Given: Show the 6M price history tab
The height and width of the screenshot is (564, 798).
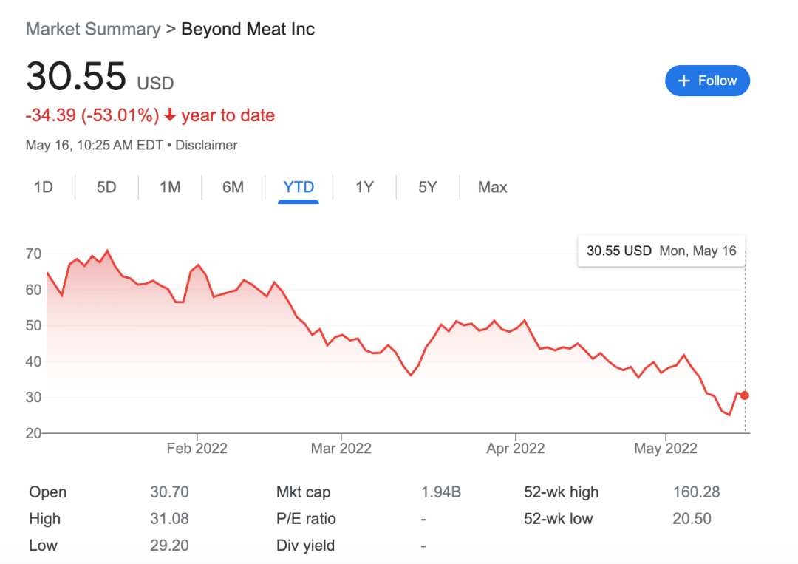Looking at the screenshot, I should [233, 187].
